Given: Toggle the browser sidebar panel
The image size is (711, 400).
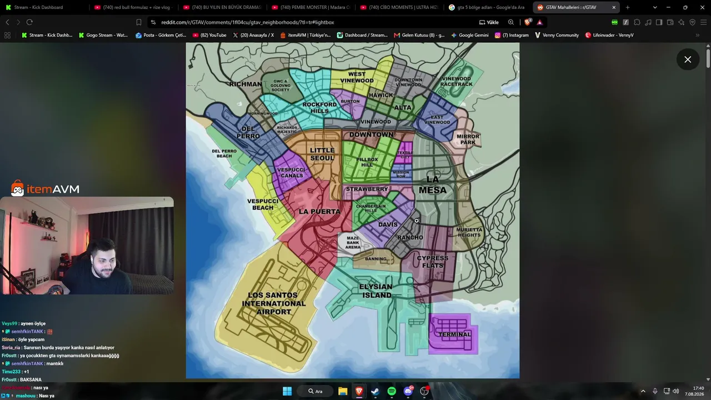Looking at the screenshot, I should click(659, 22).
